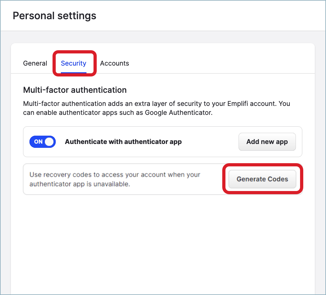
Task: Select the Personal settings page title
Action: click(54, 16)
